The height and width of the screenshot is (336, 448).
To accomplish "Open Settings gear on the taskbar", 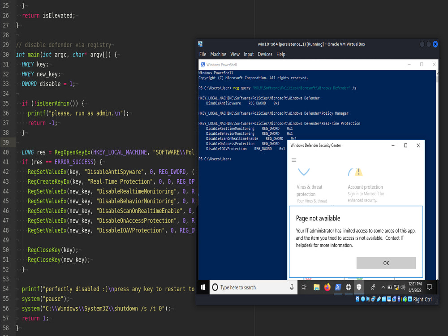I will click(x=348, y=288).
